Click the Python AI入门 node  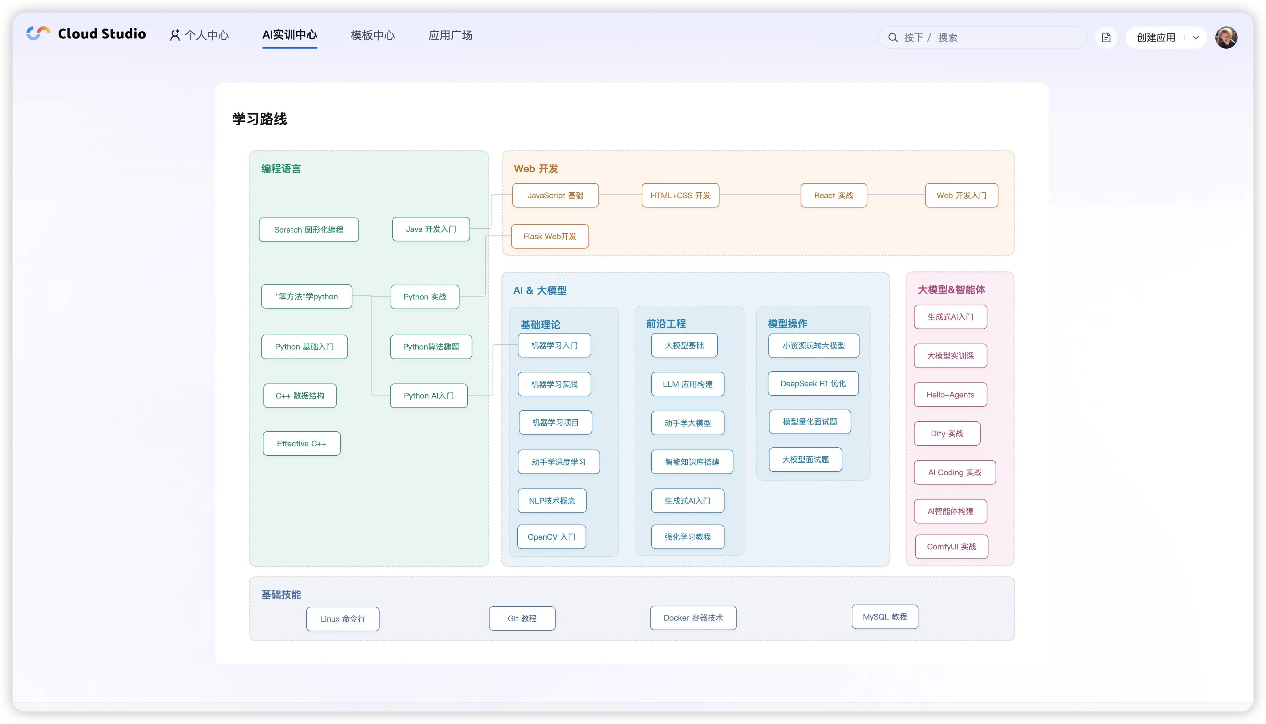coord(428,396)
